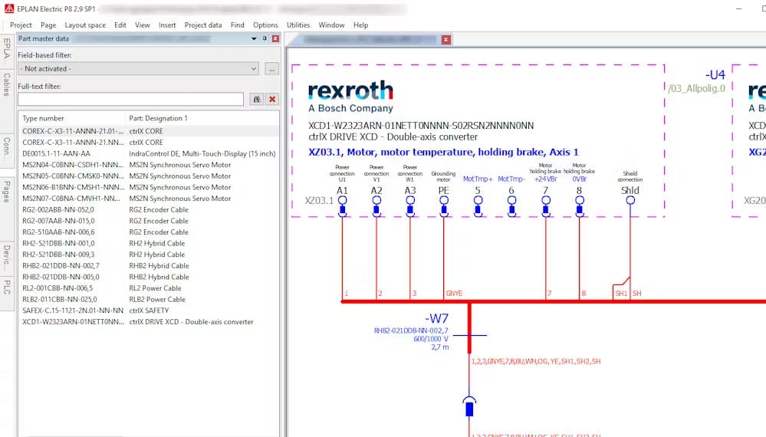The image size is (766, 437).
Task: Select MS2N05-C0BNN-CMSK0 servo motor row
Action: (149, 176)
